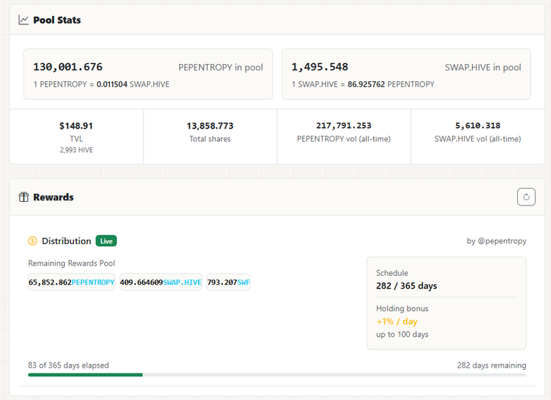The height and width of the screenshot is (400, 551).
Task: Click the 13,858.773 total shares value
Action: 210,126
